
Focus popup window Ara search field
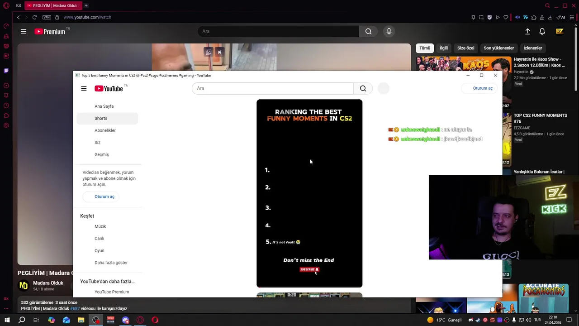point(273,88)
